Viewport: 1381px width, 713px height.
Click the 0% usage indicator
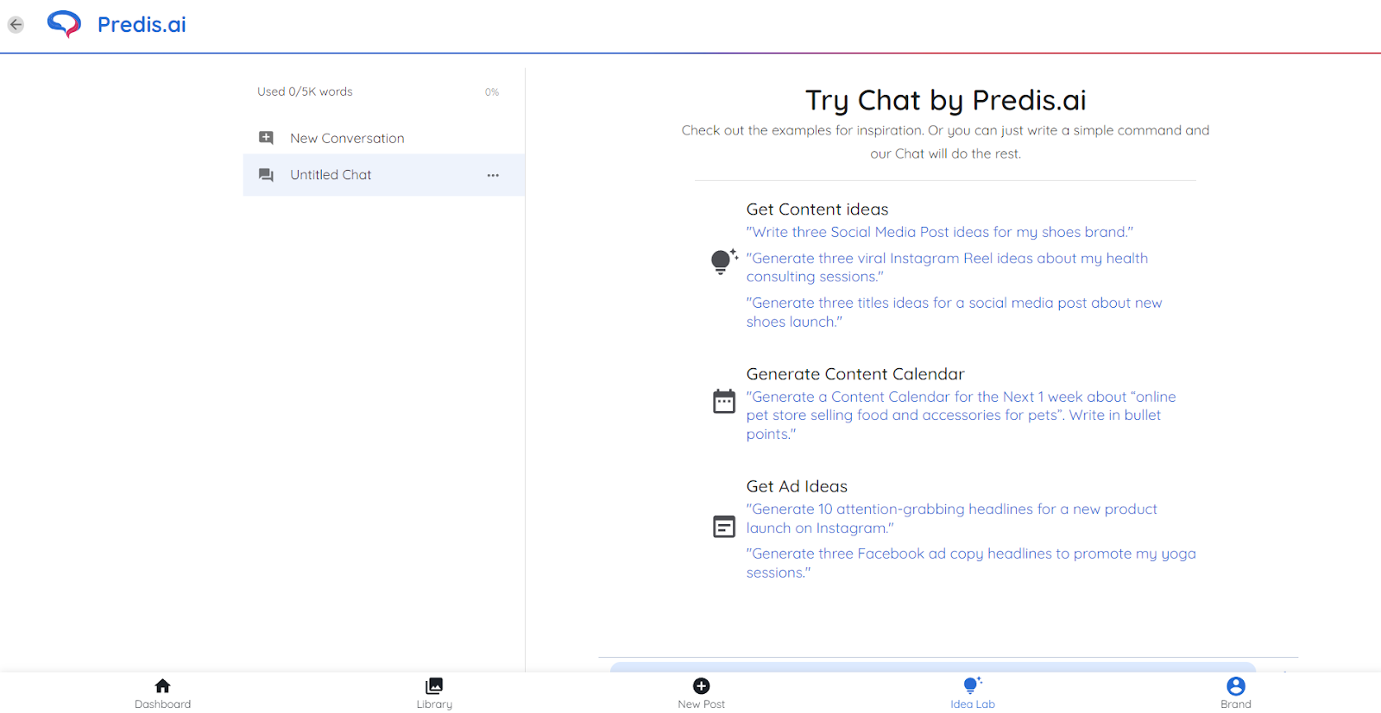click(x=492, y=92)
